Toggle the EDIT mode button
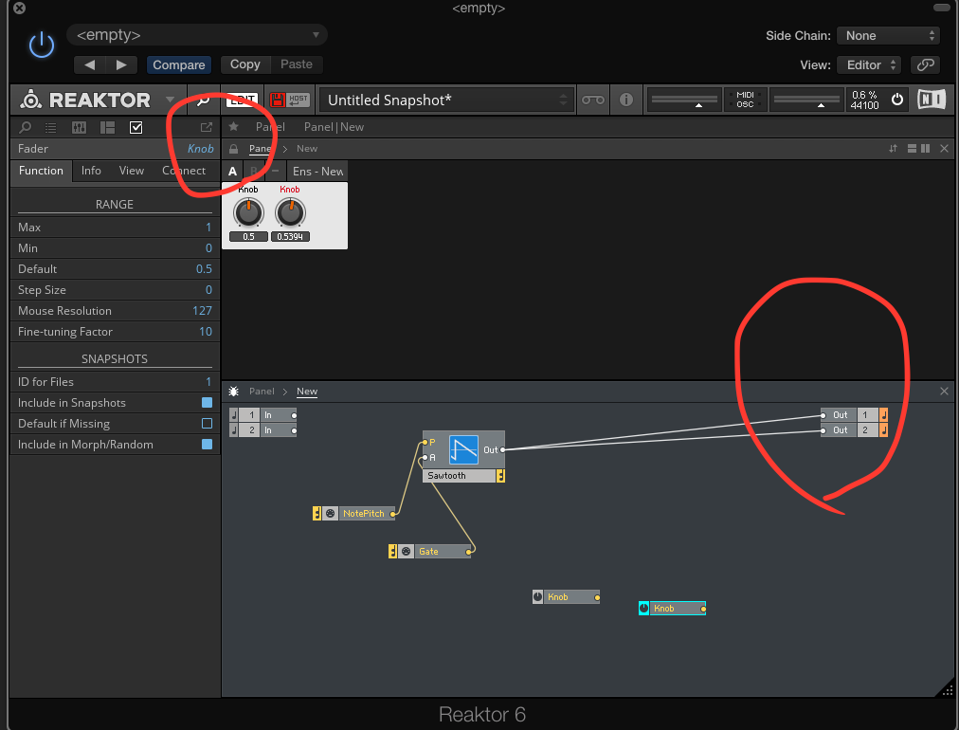This screenshot has height=730, width=959. (x=242, y=100)
